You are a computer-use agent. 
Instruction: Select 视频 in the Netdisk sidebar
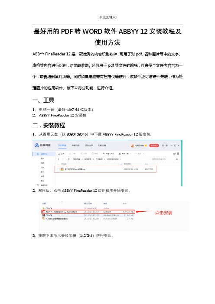coord(42,163)
